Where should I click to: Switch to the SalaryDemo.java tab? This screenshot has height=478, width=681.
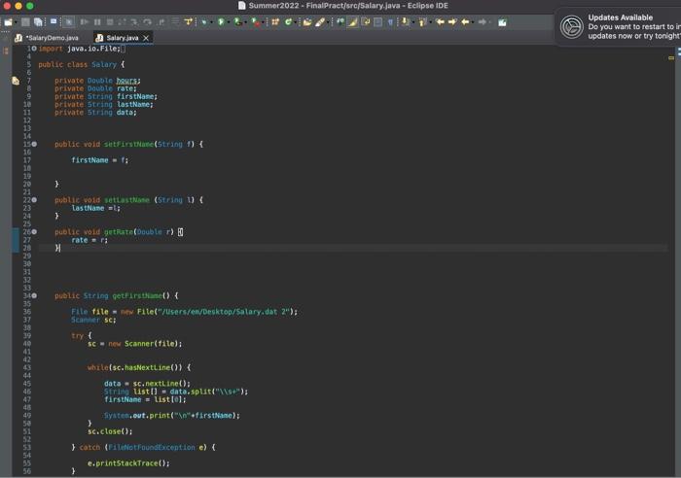[x=48, y=38]
